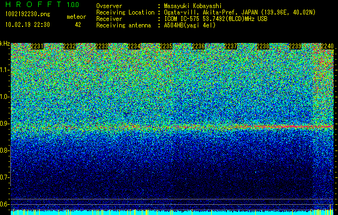Click the meteor label
The image size is (338, 215).
coord(76,17)
